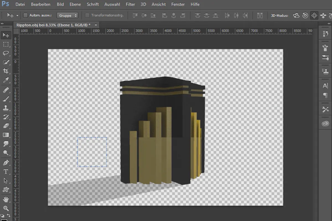332x221 pixels.
Task: Select the Smudge tool
Action: 6,144
